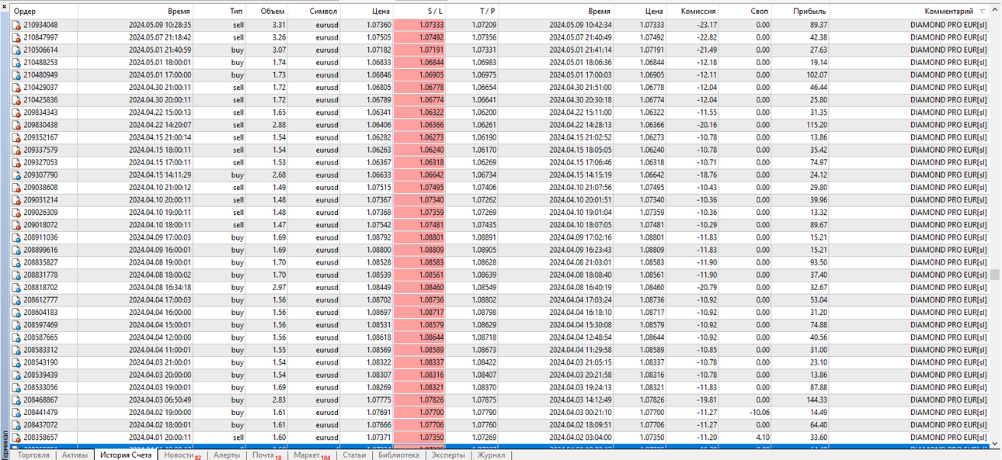Image resolution: width=1002 pixels, height=460 pixels.
Task: Click the order icon beside 209038608
Action: click(16, 188)
